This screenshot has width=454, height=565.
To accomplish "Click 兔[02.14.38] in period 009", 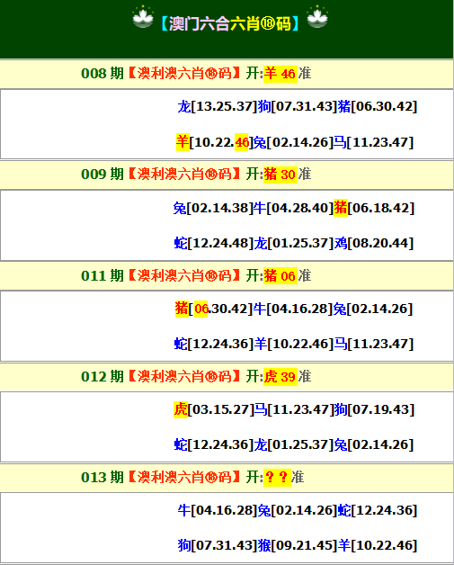I will click(213, 208).
